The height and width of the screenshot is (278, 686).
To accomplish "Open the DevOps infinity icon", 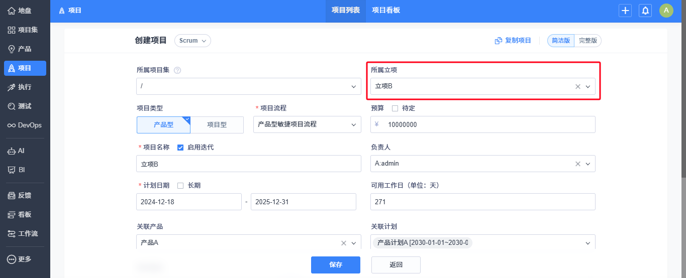I will [x=12, y=125].
